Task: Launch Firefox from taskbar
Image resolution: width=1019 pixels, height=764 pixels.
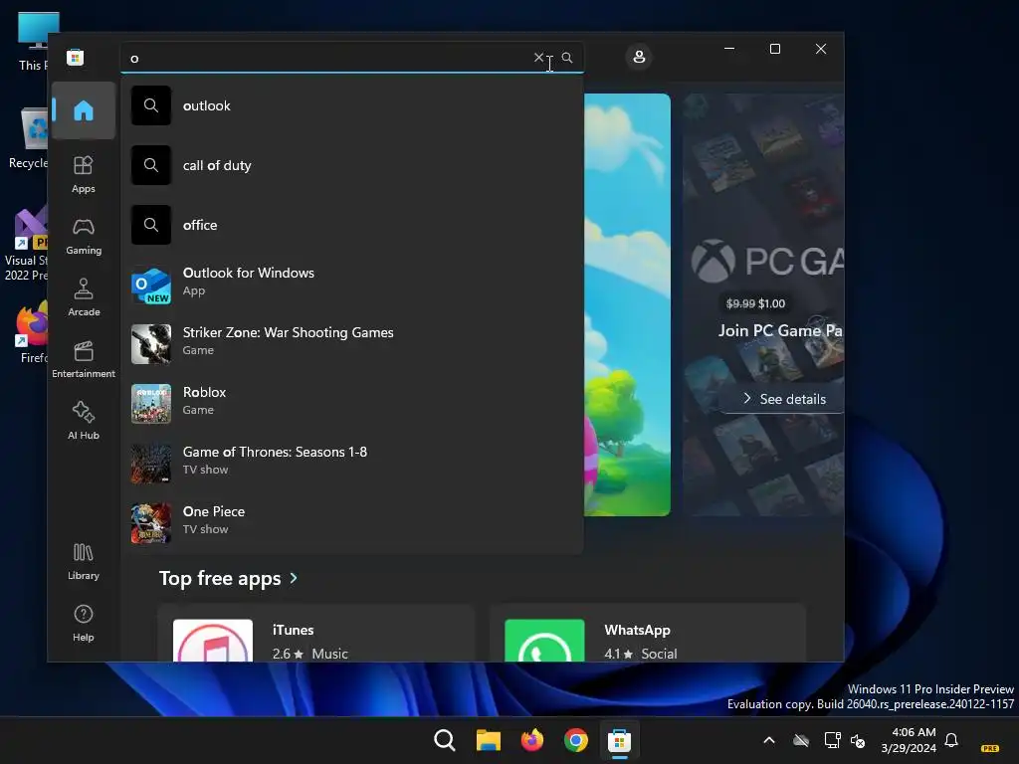Action: (532, 740)
